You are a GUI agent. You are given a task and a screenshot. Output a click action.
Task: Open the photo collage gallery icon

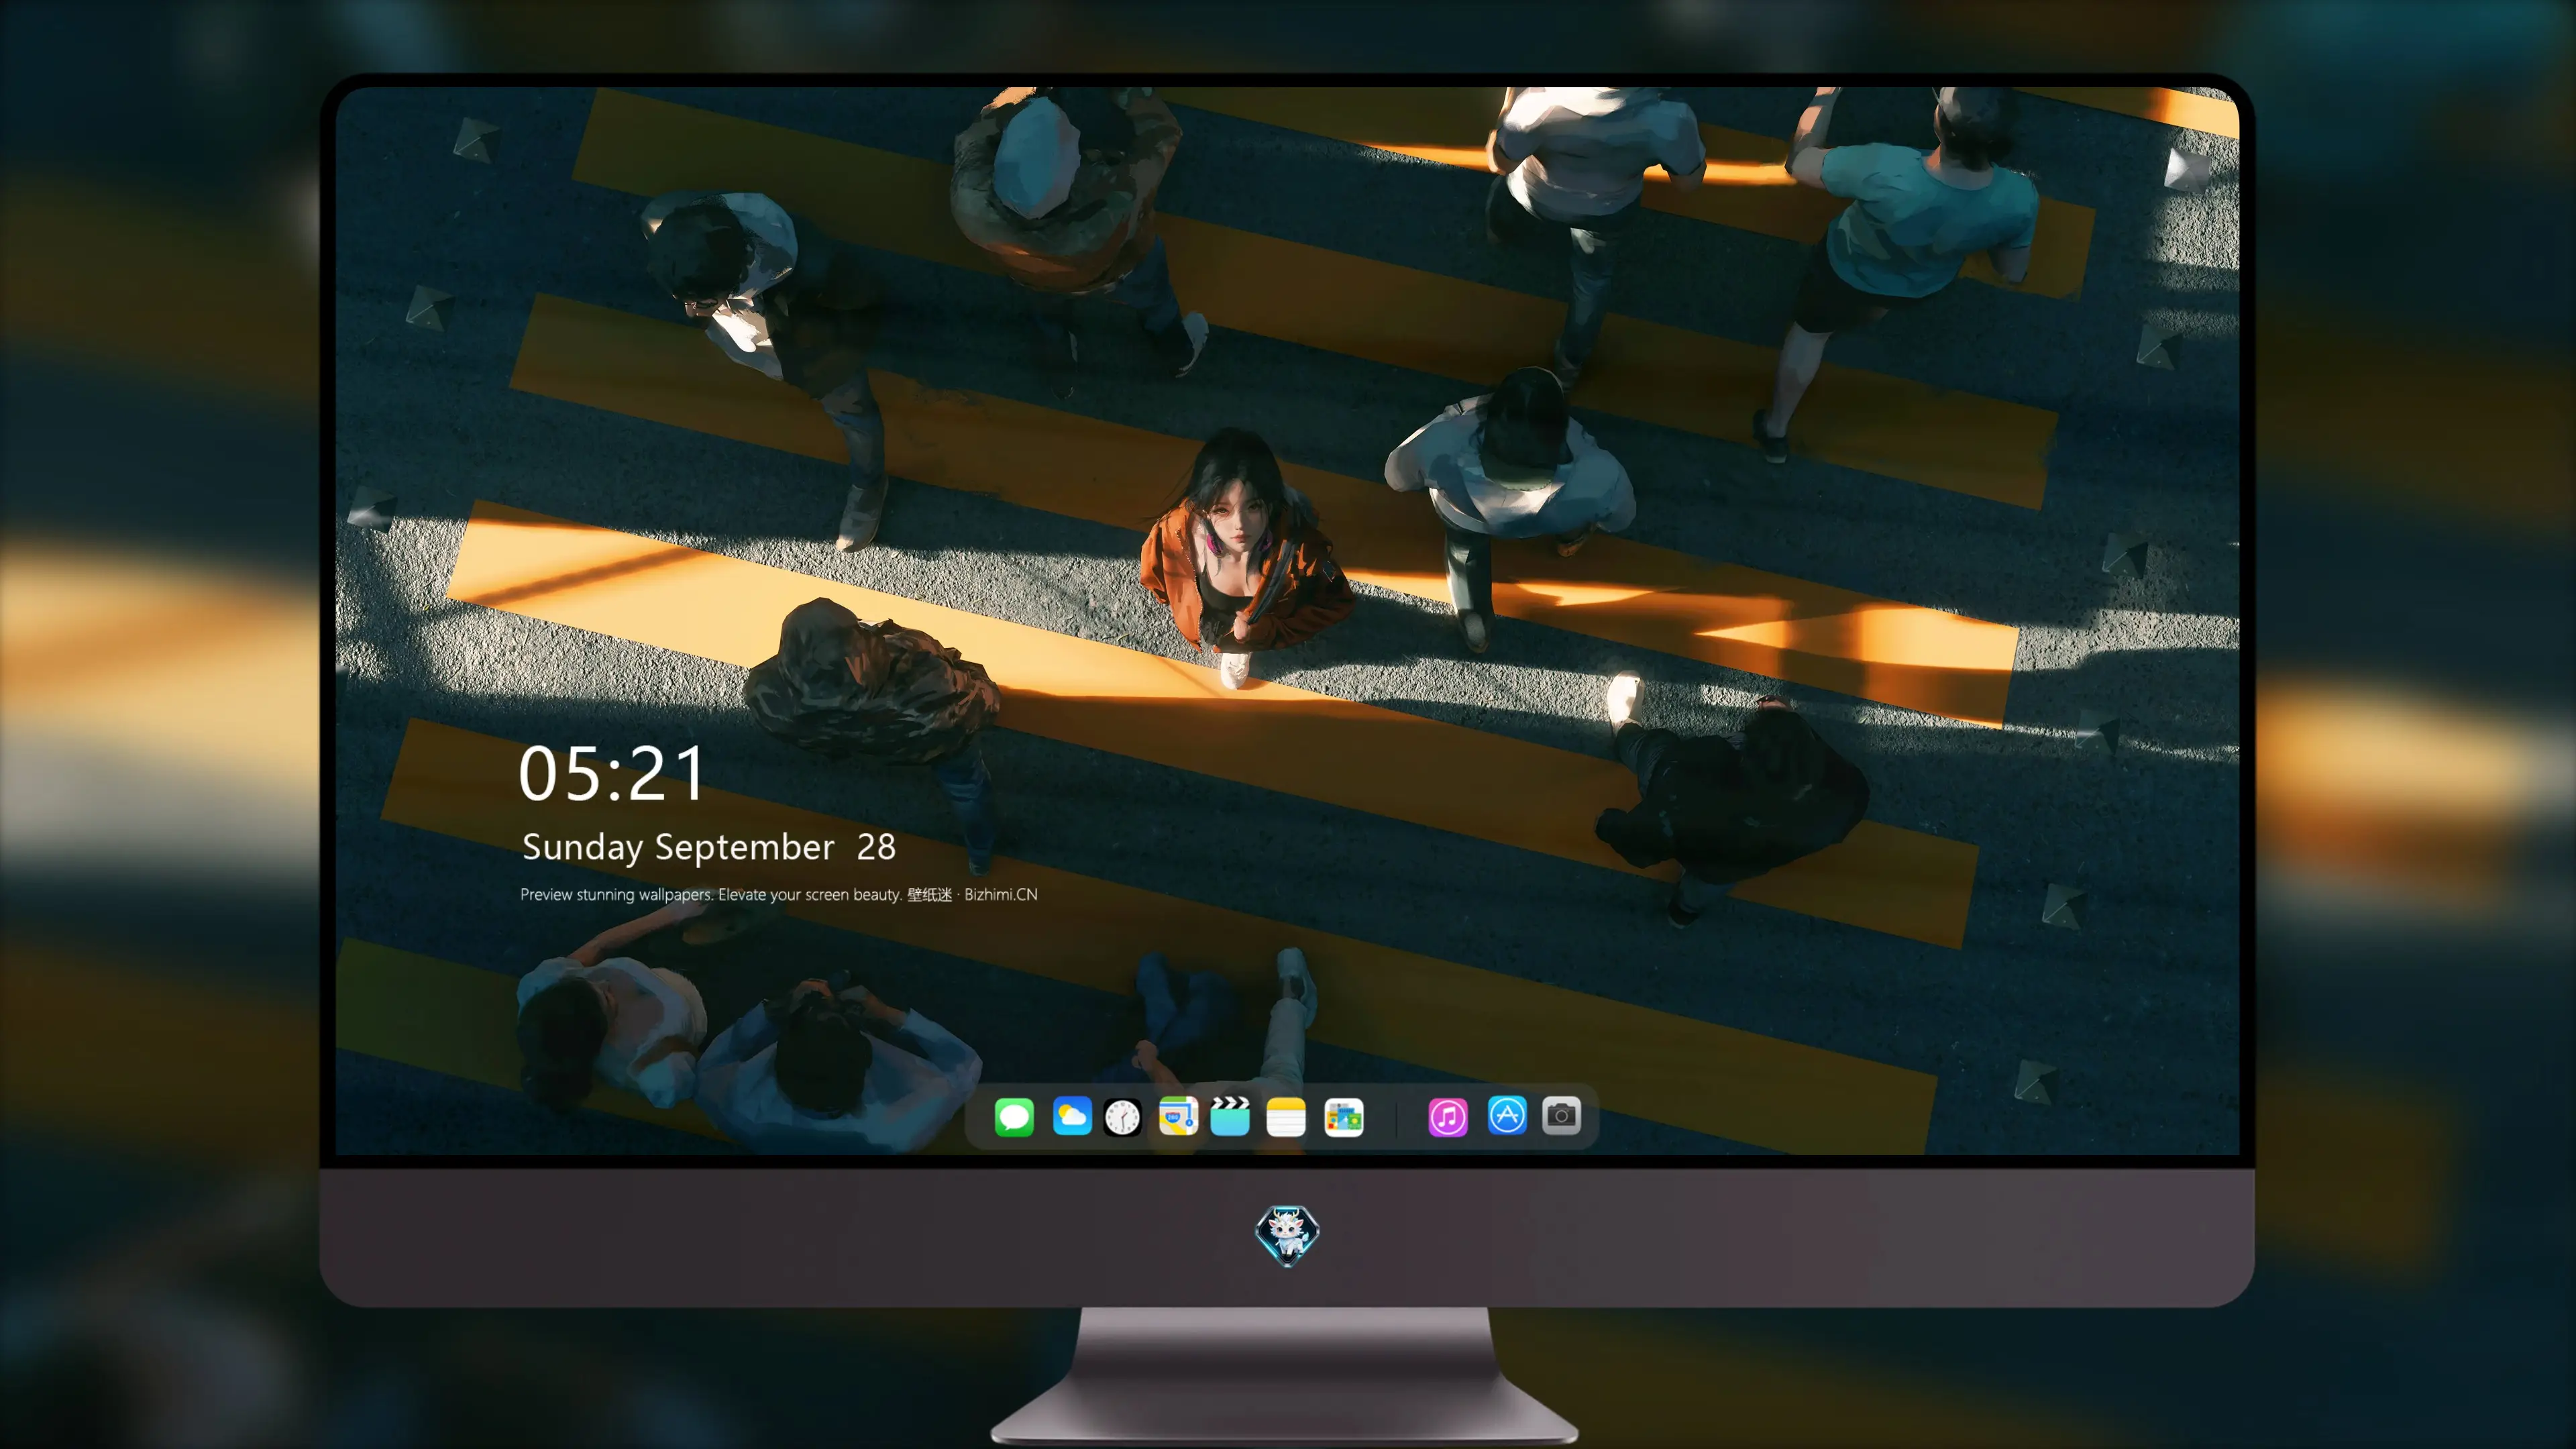coord(1344,1116)
